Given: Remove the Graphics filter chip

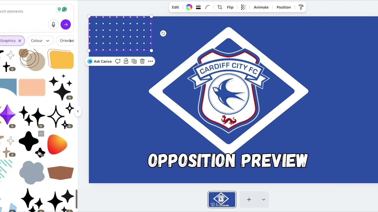Looking at the screenshot, I should (x=19, y=41).
